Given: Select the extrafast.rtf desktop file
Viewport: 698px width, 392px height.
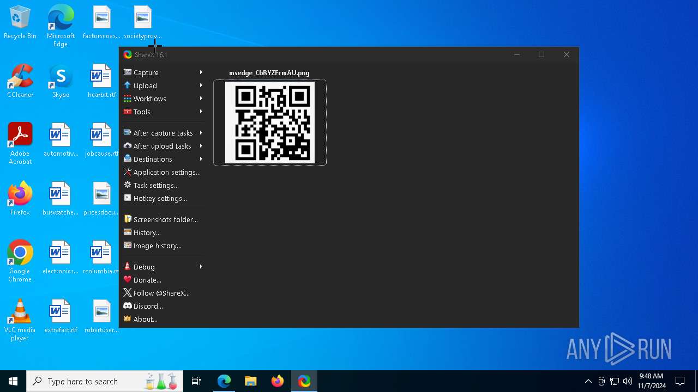Looking at the screenshot, I should [61, 316].
